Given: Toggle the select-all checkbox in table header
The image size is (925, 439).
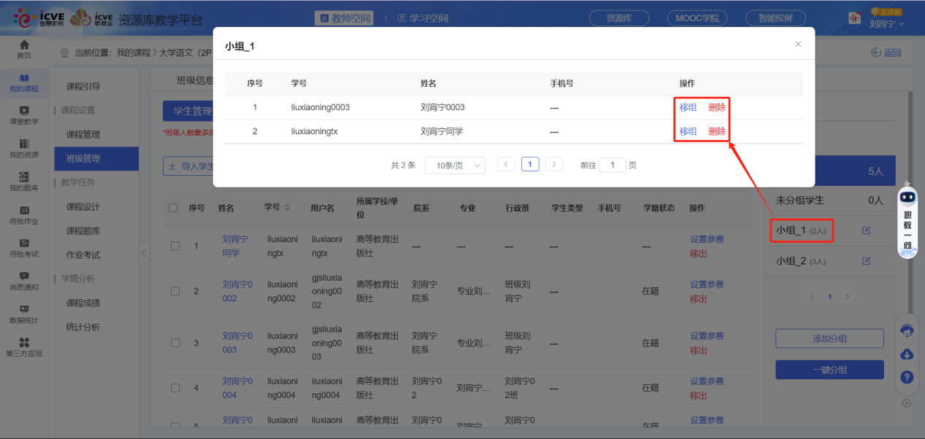Looking at the screenshot, I should pyautogui.click(x=173, y=208).
